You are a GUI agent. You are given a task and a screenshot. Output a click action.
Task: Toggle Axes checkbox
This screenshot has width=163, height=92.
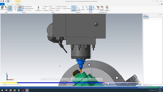(x=56, y=10)
